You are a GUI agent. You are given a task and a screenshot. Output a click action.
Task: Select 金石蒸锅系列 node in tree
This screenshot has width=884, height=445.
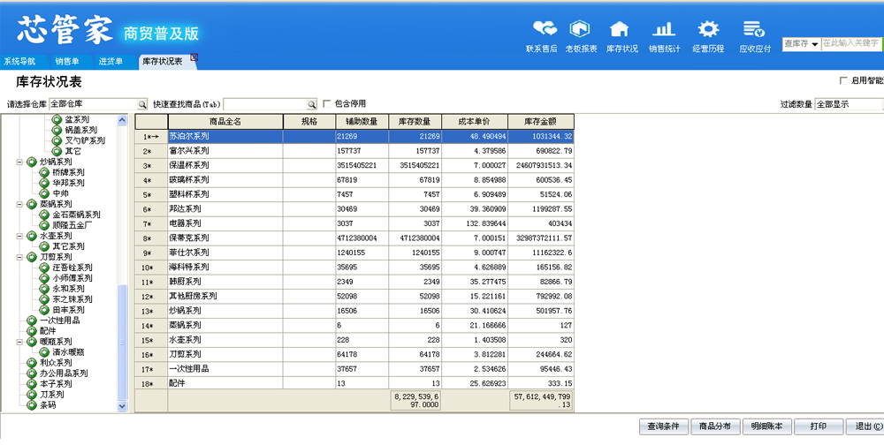(76, 215)
